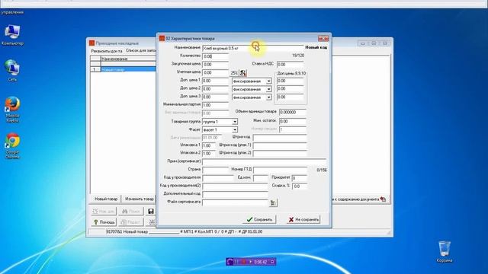Viewport: 488px width, 274px height.
Task: Open Сеть desktop icon
Action: coord(12,71)
